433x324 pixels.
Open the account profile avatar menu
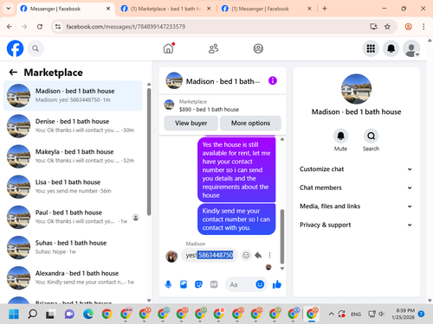(411, 48)
